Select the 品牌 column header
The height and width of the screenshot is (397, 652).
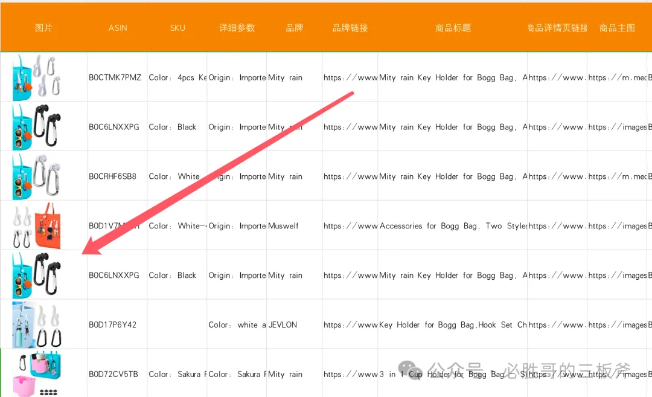(x=295, y=28)
